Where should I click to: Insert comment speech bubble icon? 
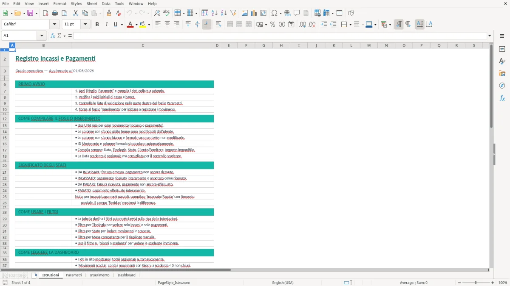point(297,13)
